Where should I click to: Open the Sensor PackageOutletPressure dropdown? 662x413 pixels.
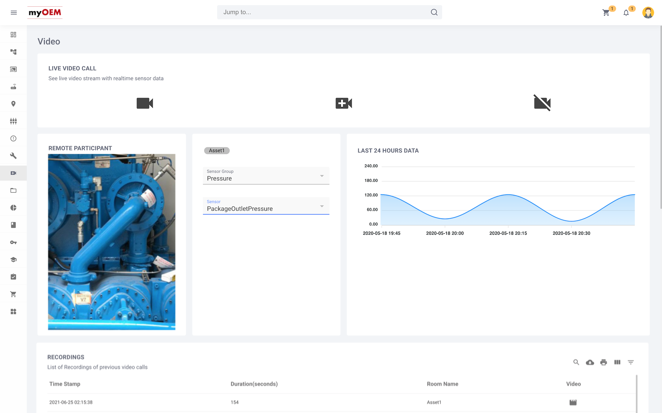tap(266, 206)
